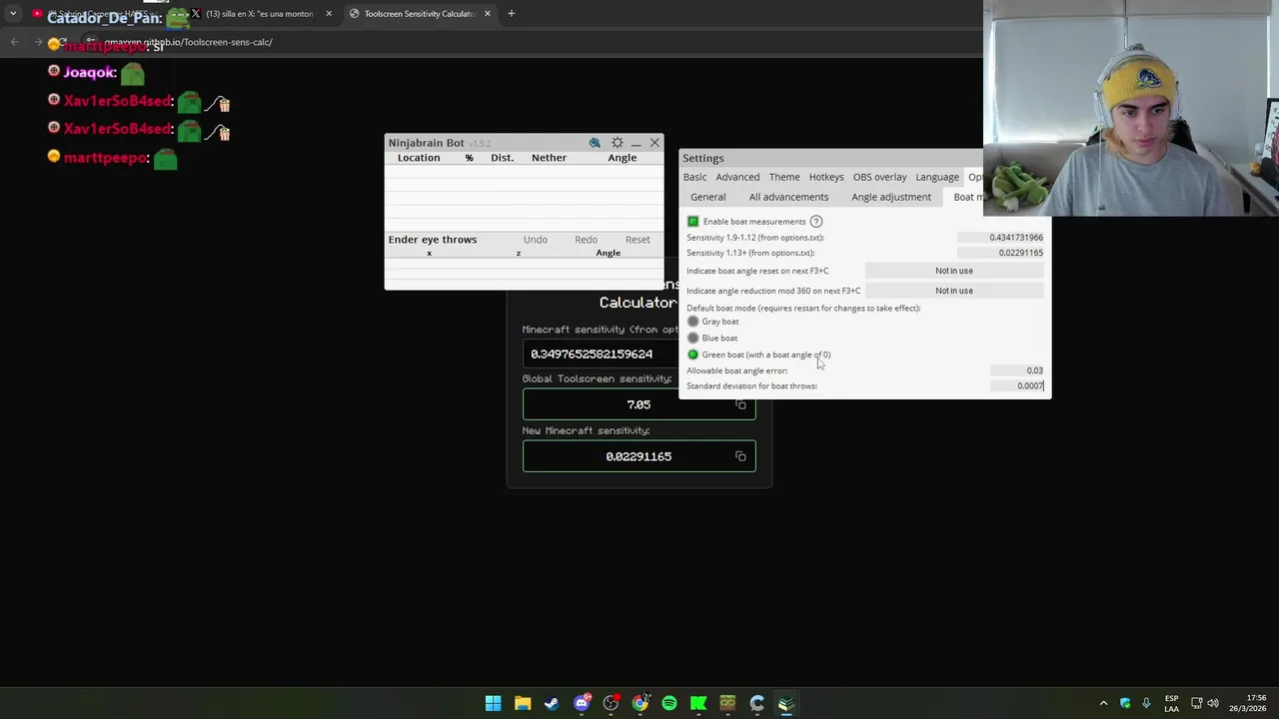Open Windows Security tray icon
The image size is (1279, 719).
(x=1125, y=703)
